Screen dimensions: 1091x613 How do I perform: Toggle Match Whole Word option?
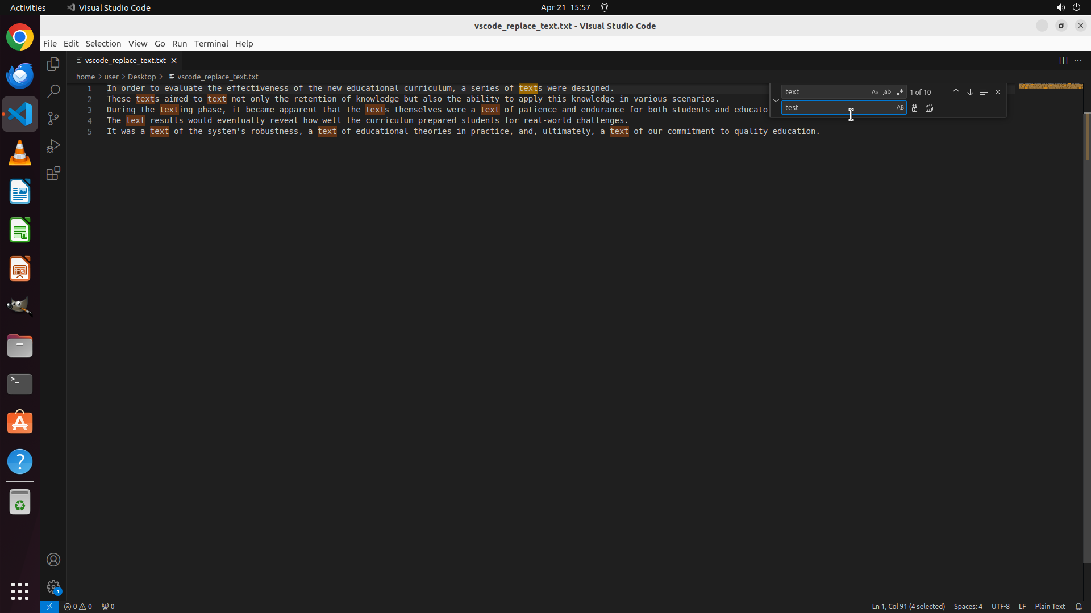887,92
